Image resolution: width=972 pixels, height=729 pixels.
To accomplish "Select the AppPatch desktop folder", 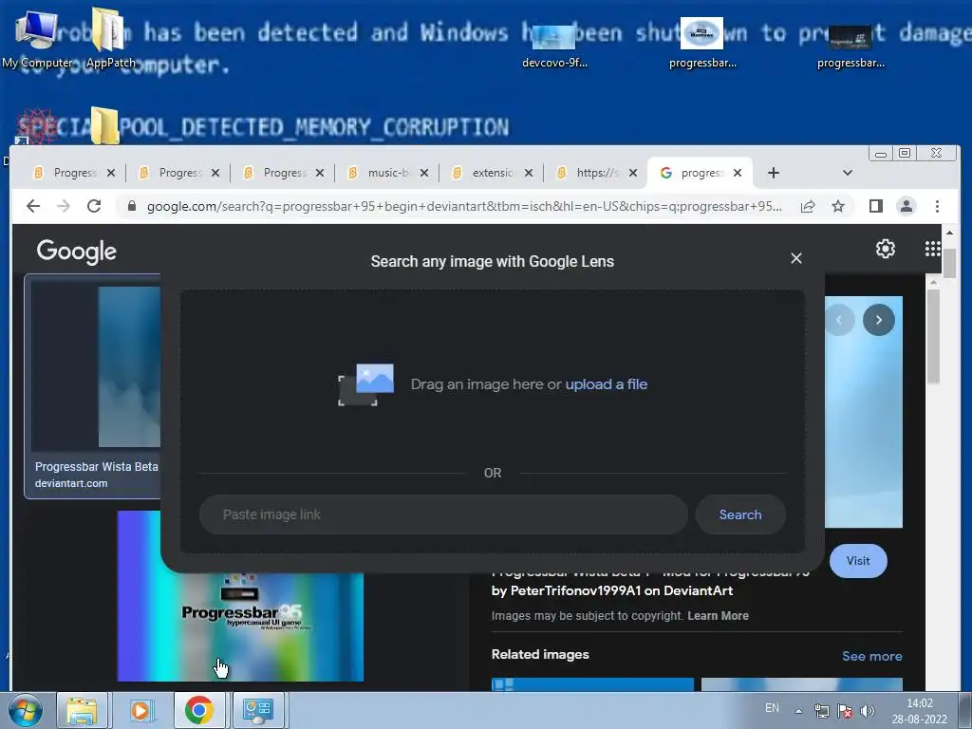I will [x=110, y=39].
